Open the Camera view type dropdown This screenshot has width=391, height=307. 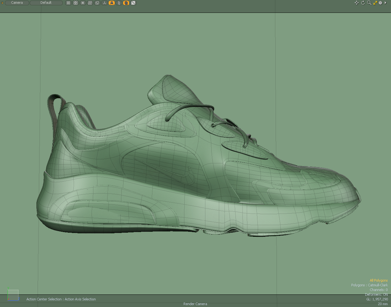click(x=17, y=3)
